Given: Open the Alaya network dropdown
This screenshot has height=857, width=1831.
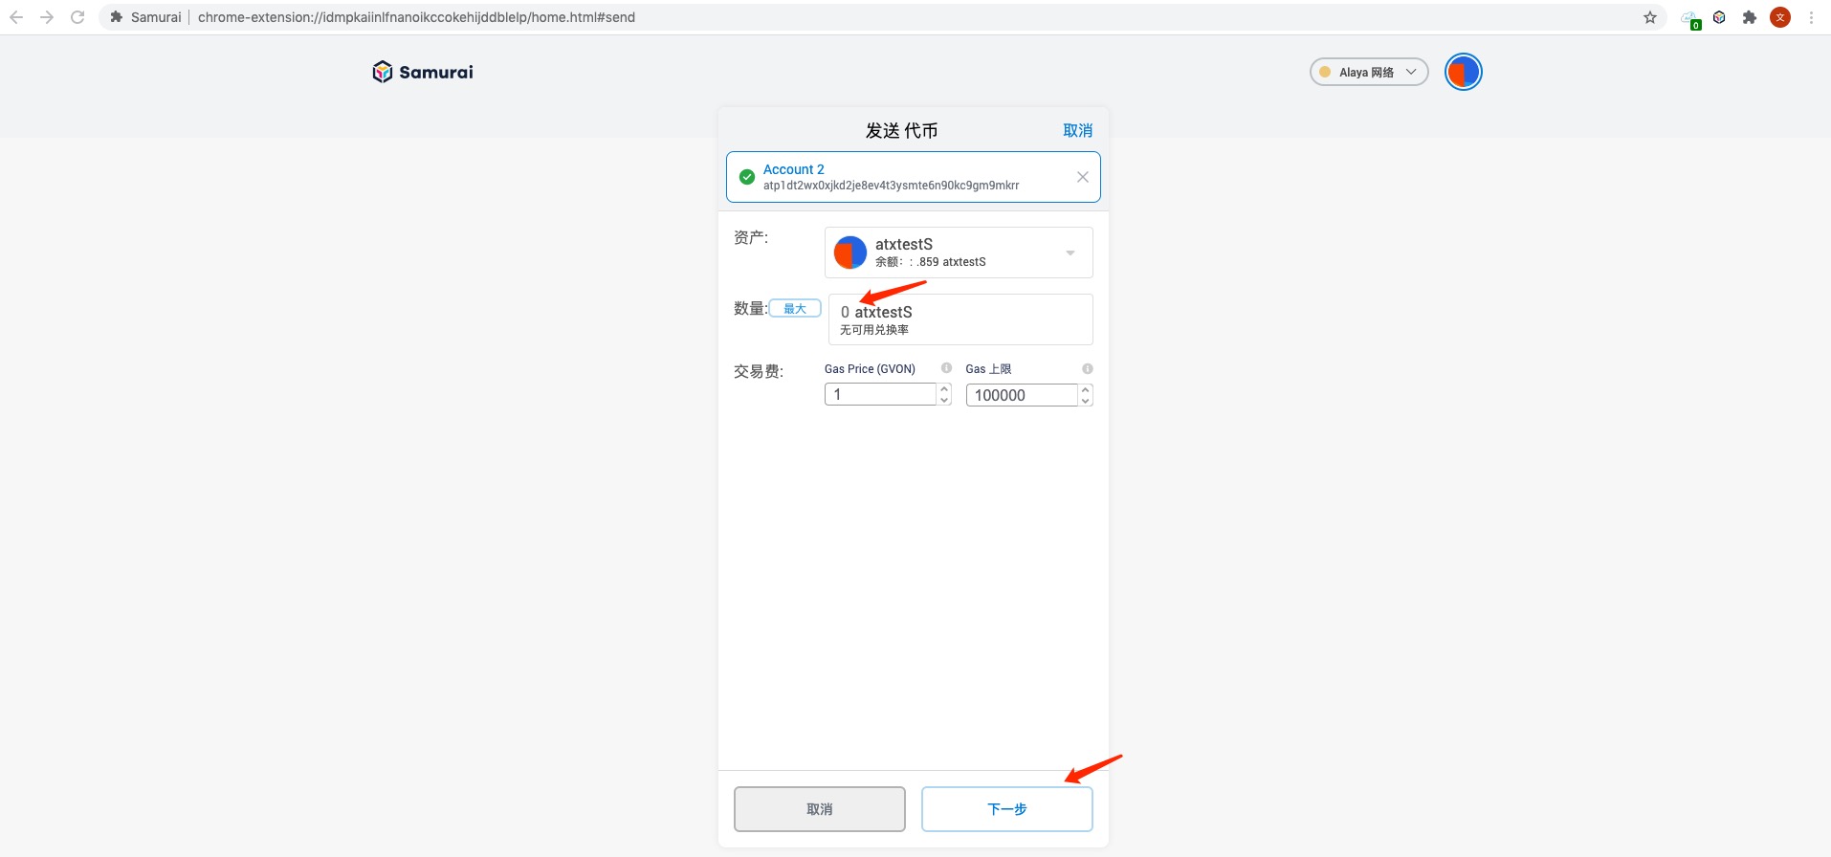Looking at the screenshot, I should (1368, 72).
